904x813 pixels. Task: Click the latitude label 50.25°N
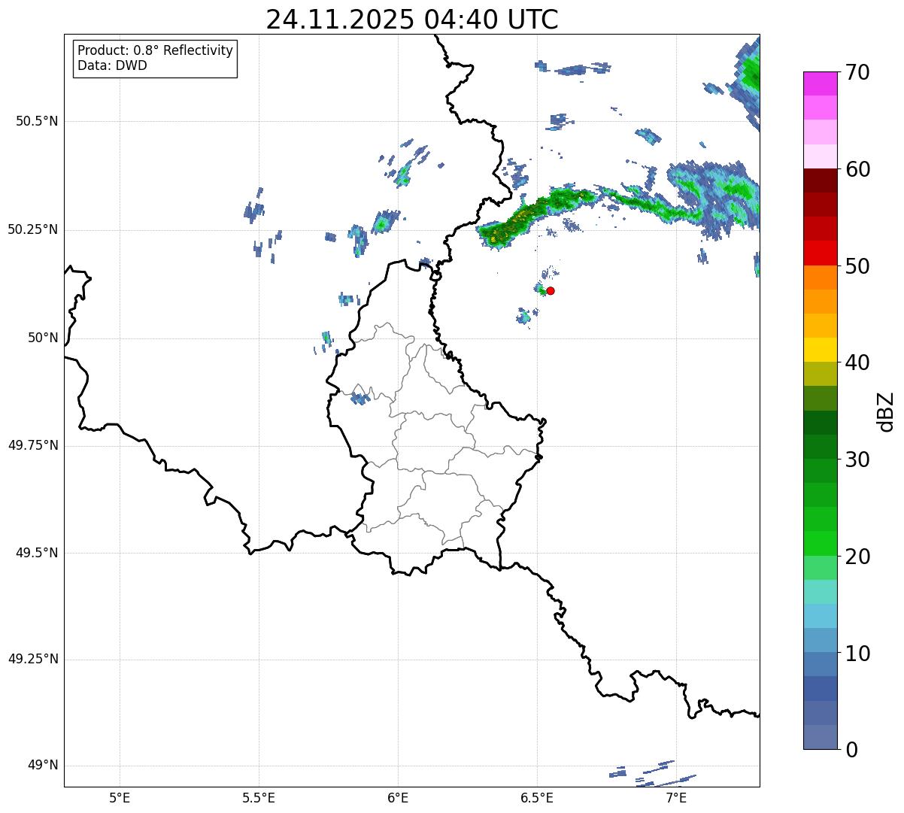click(33, 230)
